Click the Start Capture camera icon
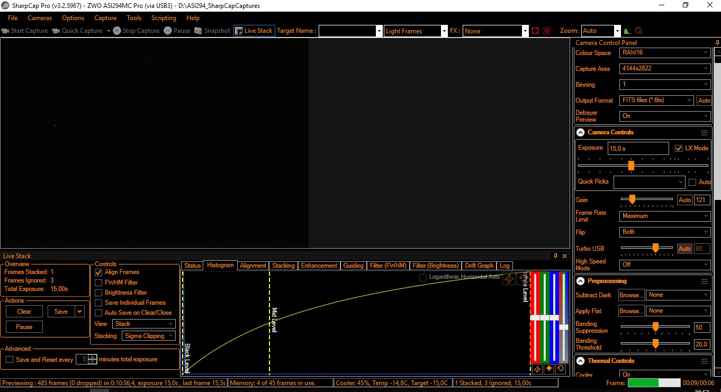The height and width of the screenshot is (392, 721). coord(5,31)
